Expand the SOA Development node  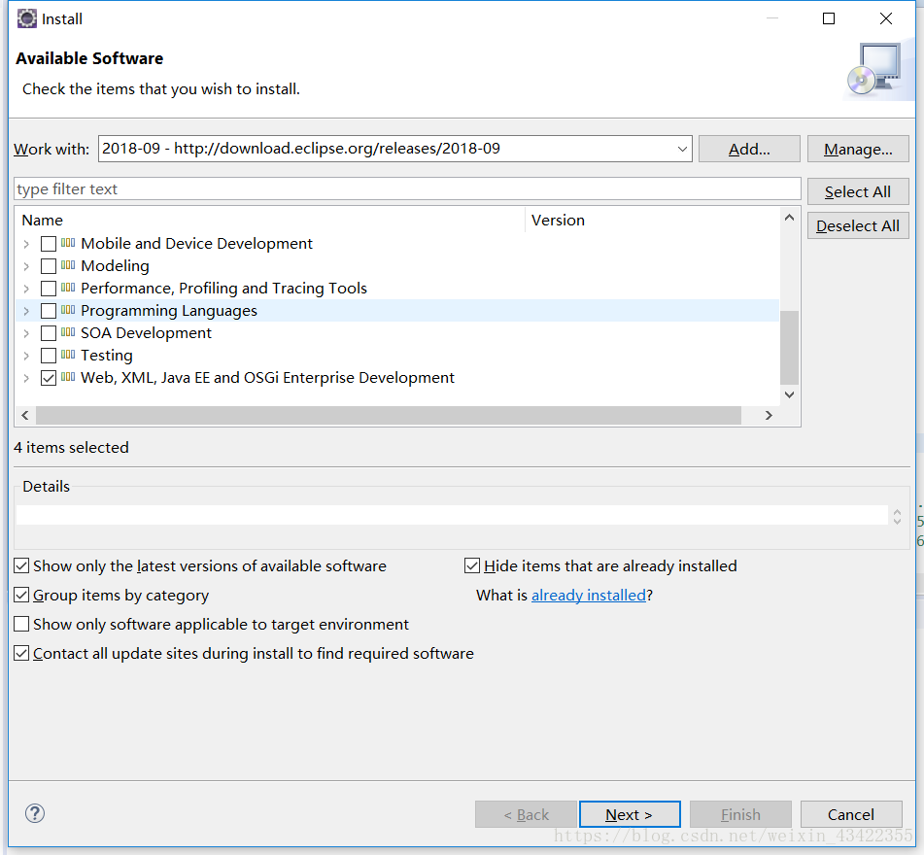click(x=26, y=333)
